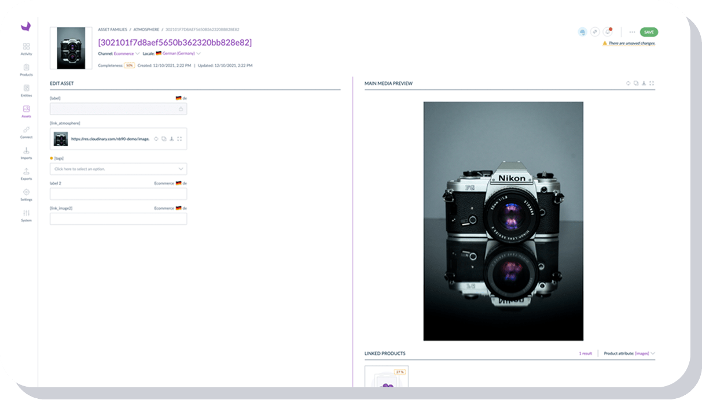Viewport: 702px width, 400px height.
Task: Open Settings in the sidebar
Action: [26, 194]
